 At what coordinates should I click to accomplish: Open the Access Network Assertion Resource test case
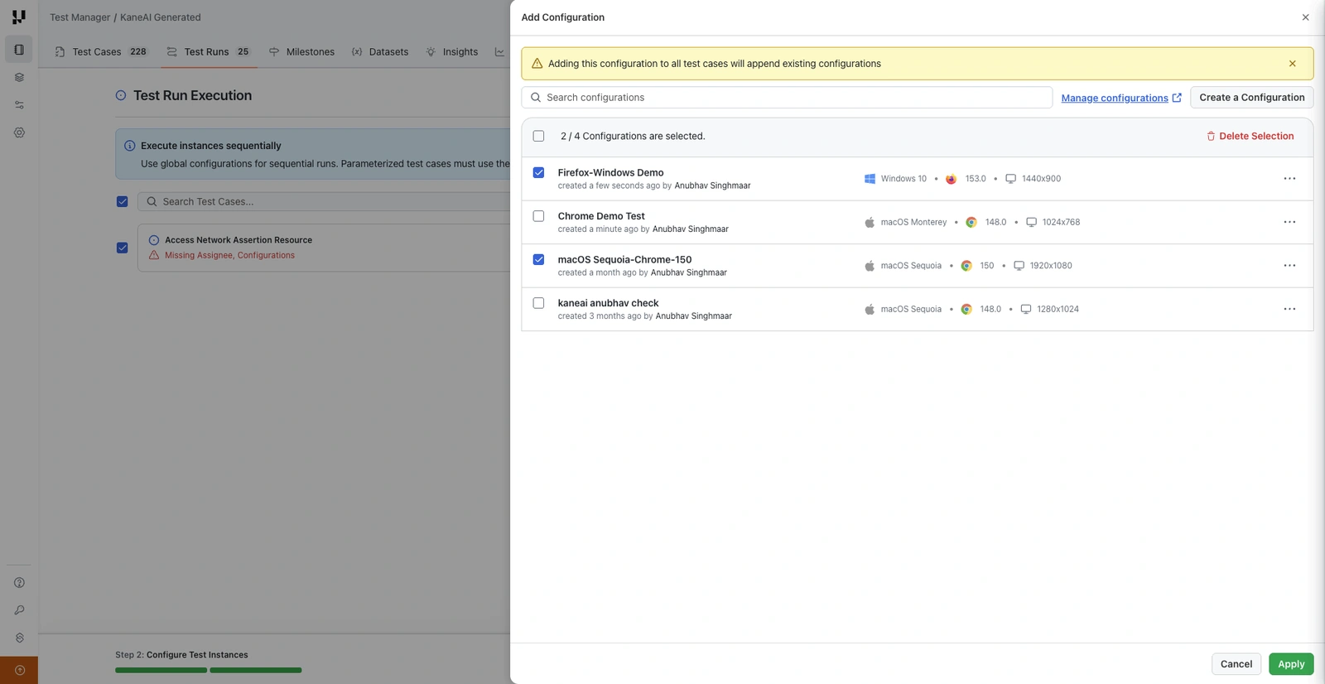(238, 240)
